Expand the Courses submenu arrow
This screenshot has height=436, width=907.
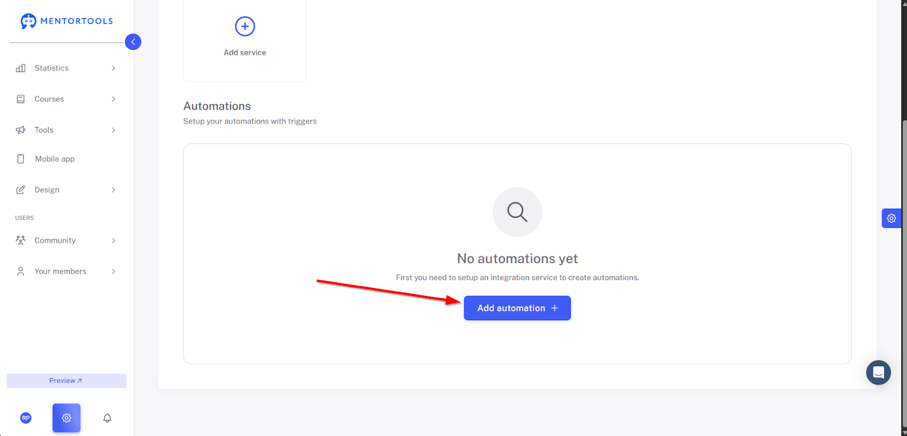113,99
